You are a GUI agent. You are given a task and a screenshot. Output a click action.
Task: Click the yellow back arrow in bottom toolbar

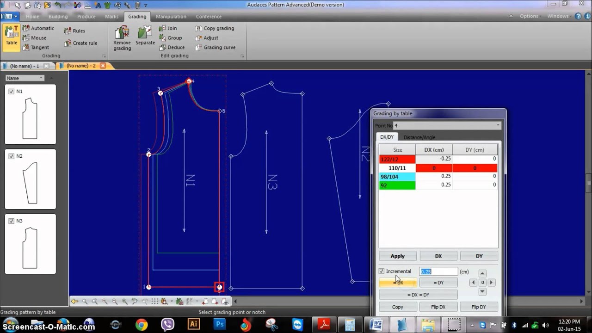coord(74,302)
